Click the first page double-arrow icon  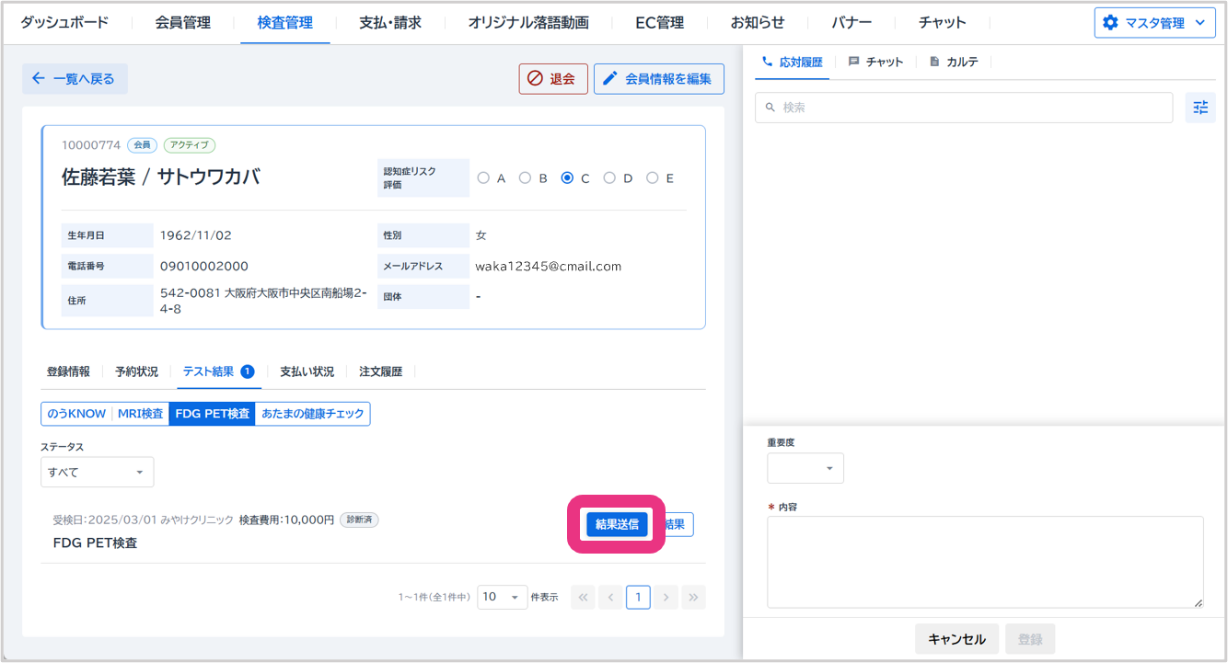[x=583, y=597]
